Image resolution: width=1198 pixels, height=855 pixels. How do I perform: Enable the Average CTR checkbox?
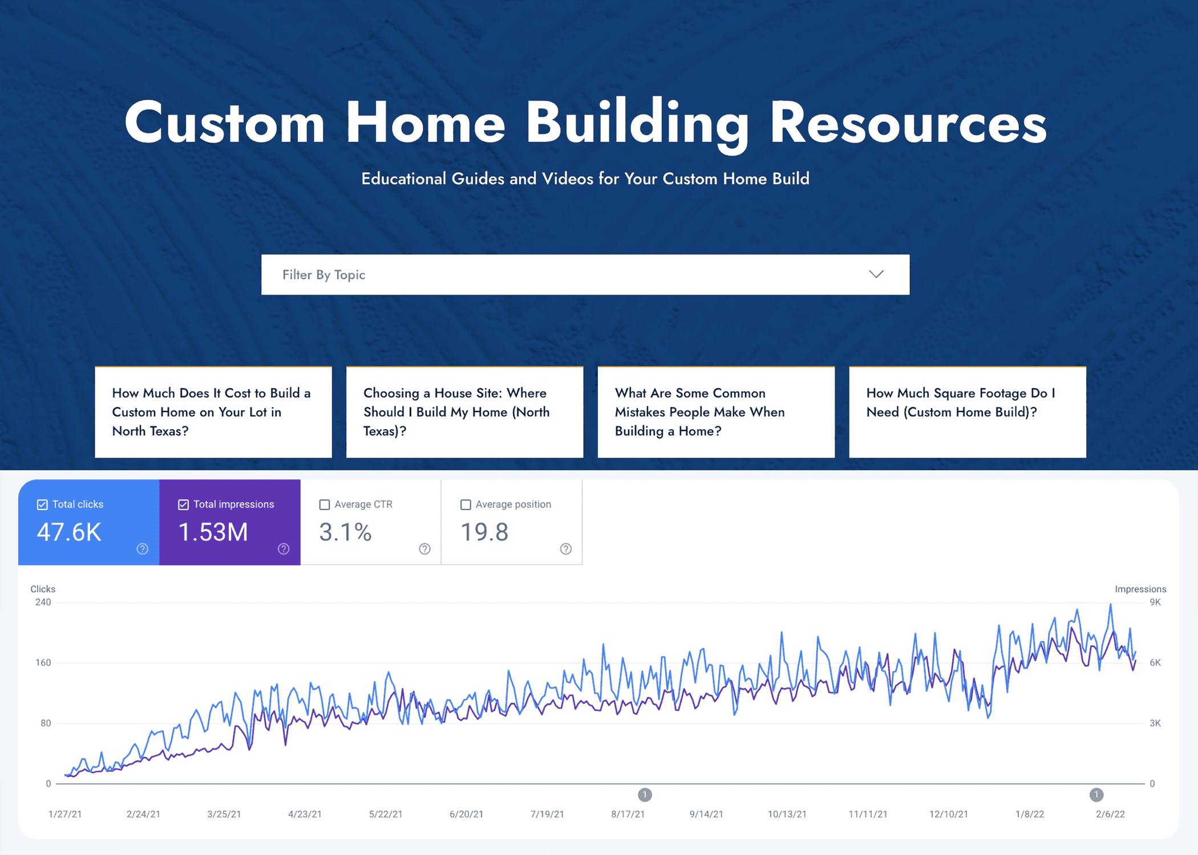325,504
